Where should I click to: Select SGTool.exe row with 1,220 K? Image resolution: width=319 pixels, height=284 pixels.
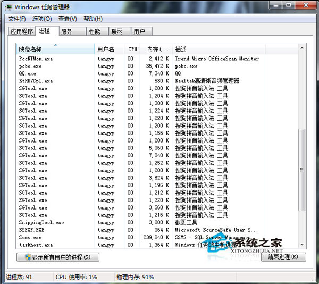[157, 200]
